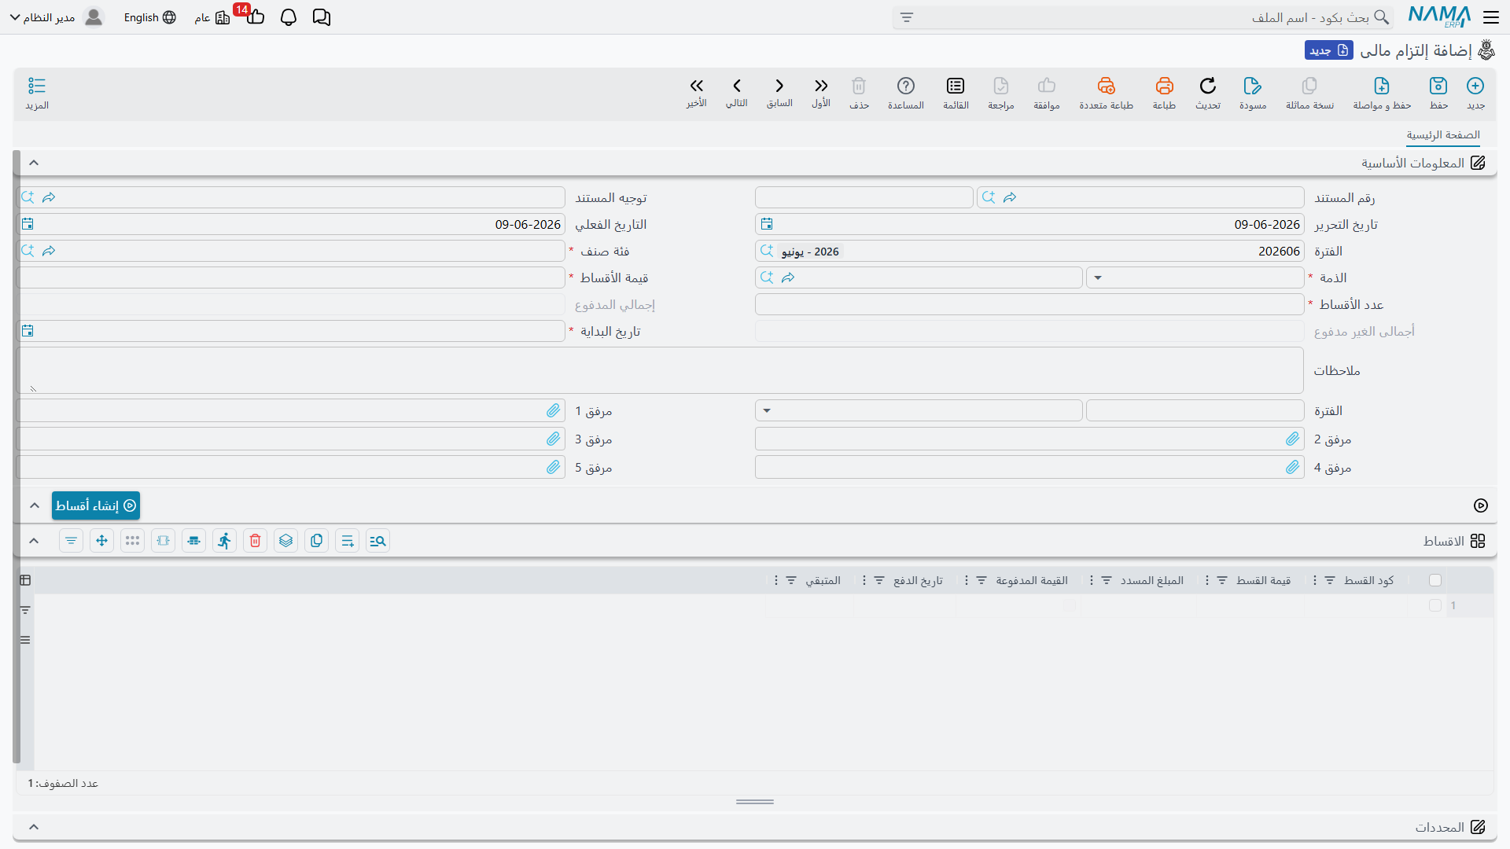Collapse the إنشاء أقساط section chevron
The width and height of the screenshot is (1510, 849).
click(34, 505)
